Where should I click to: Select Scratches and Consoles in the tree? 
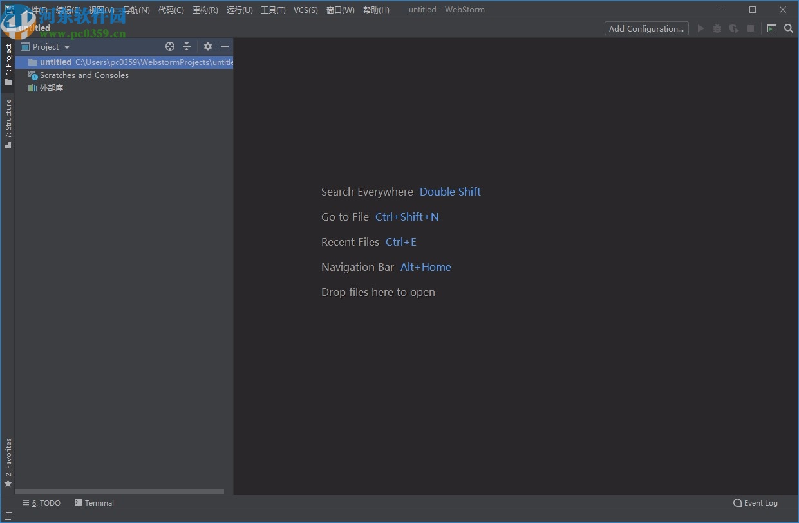pos(84,75)
